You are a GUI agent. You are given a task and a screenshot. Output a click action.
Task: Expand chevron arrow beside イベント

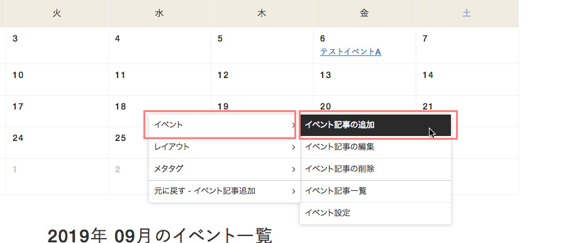[x=294, y=125]
